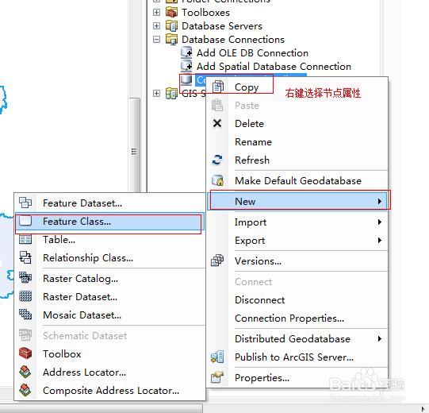Click the Raster Dataset icon
This screenshot has height=413, width=429.
tap(25, 296)
